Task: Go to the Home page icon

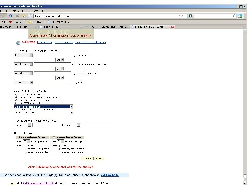Action: pyautogui.click(x=24, y=16)
